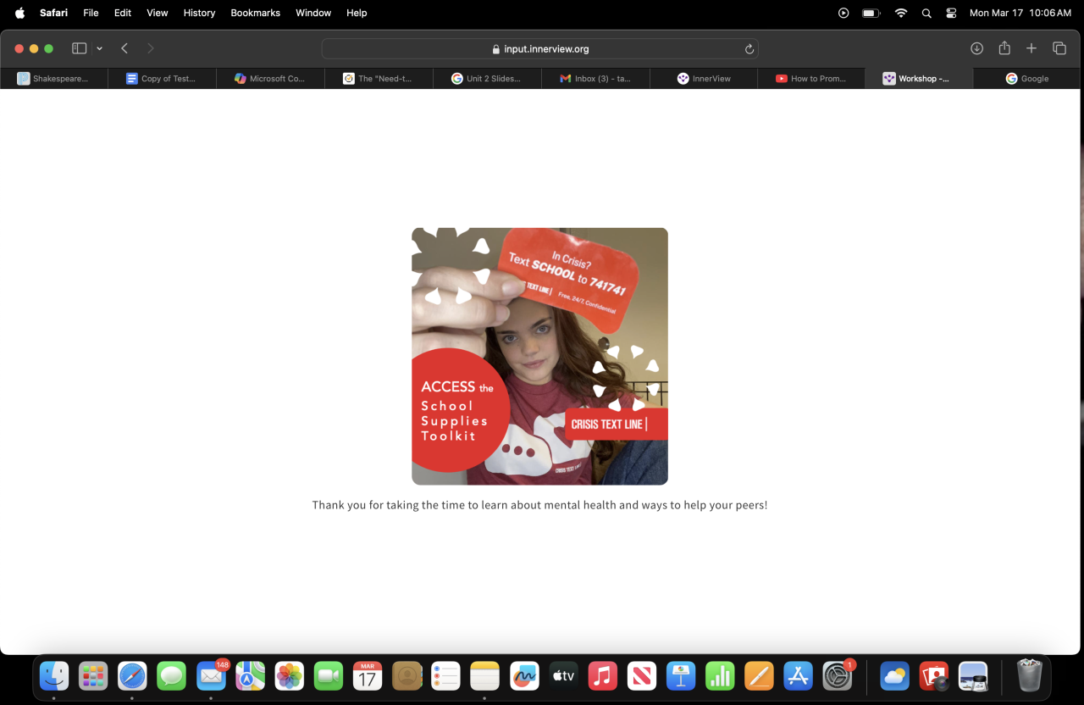Launch Maps from the Dock
The height and width of the screenshot is (705, 1084).
250,676
